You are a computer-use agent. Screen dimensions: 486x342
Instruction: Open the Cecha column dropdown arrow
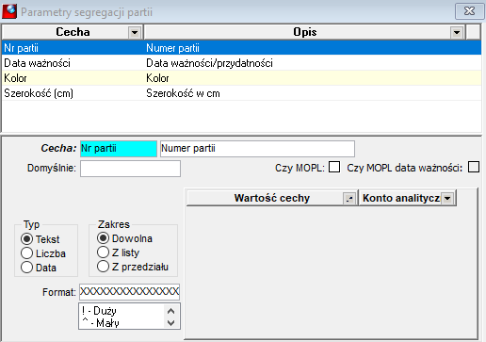coord(135,32)
